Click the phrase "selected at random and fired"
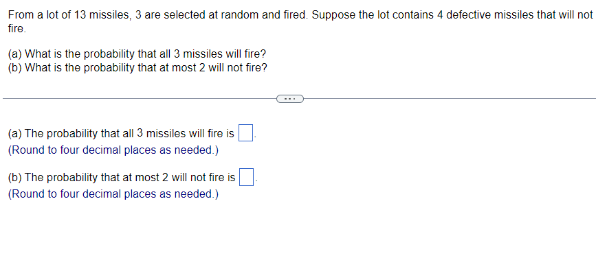Screen dimensions: 596x280 231,15
